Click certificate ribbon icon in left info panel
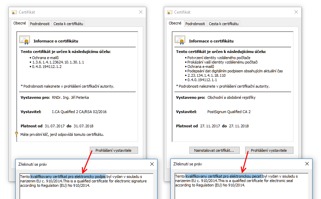This screenshot has width=321, height=199. 24,40
